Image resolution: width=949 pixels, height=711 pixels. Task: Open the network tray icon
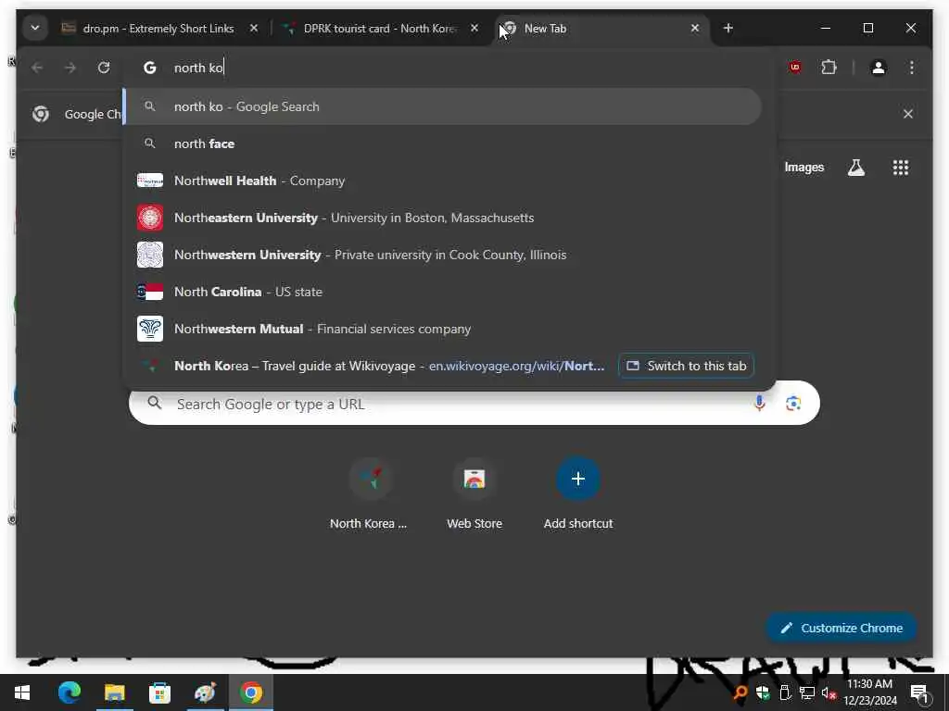[807, 692]
